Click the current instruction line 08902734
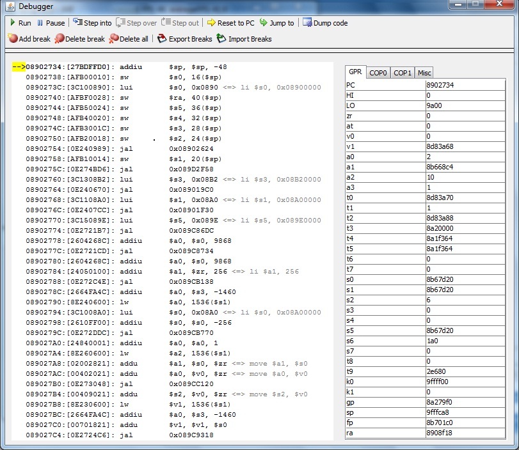This screenshot has height=450, width=519. 128,67
